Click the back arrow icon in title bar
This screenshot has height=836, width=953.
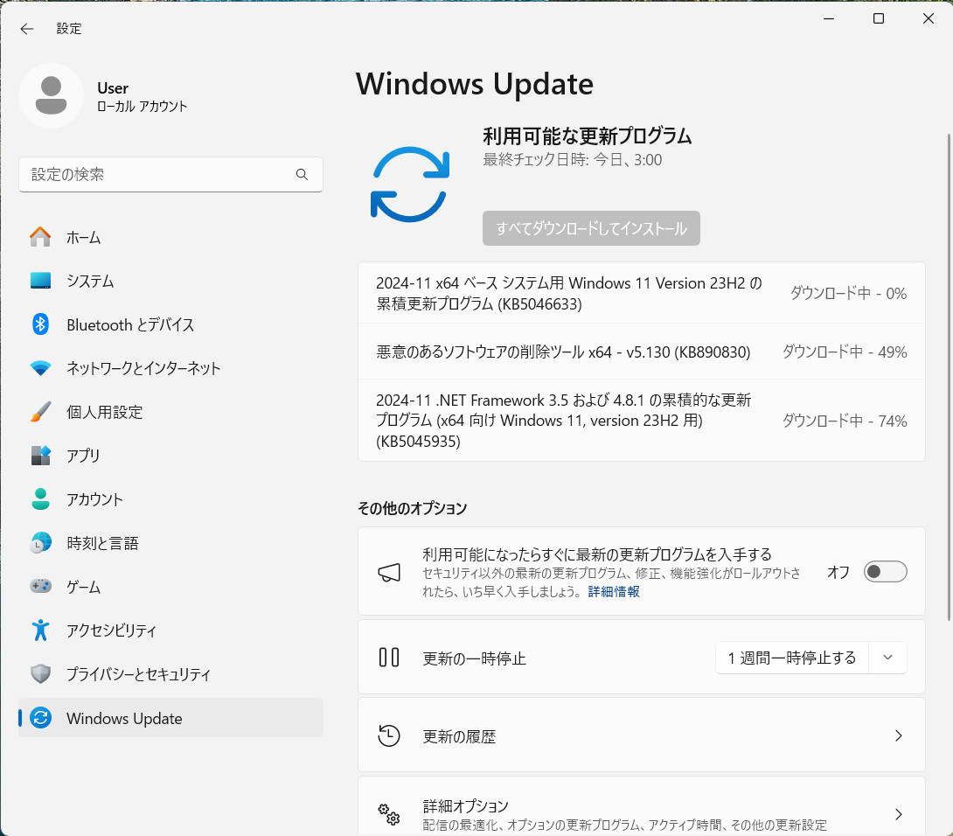click(x=27, y=29)
